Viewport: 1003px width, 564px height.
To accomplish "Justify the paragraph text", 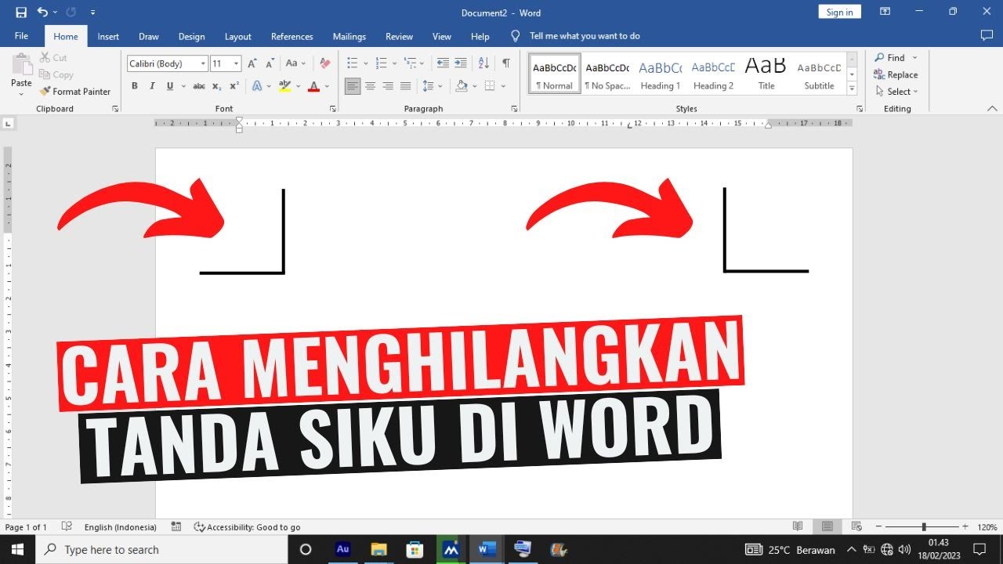I will 405,86.
